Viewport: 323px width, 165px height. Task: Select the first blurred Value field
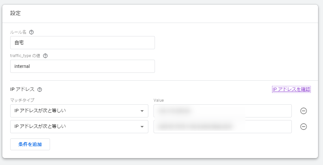pos(222,111)
